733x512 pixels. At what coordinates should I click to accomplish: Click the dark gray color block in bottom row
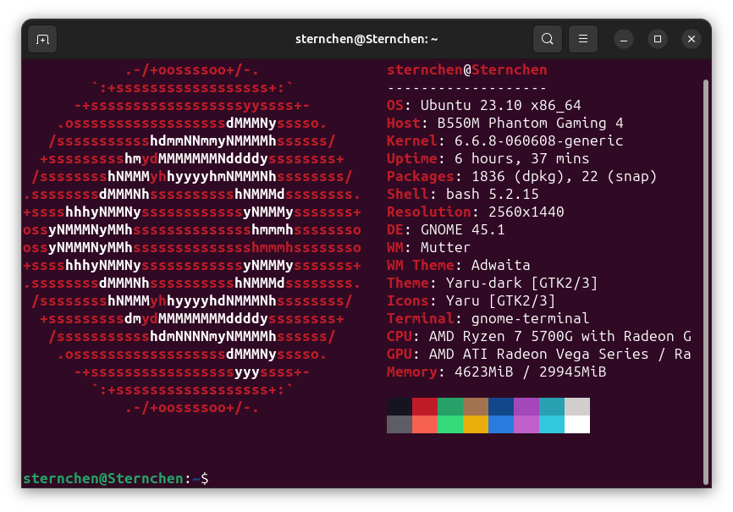point(400,425)
